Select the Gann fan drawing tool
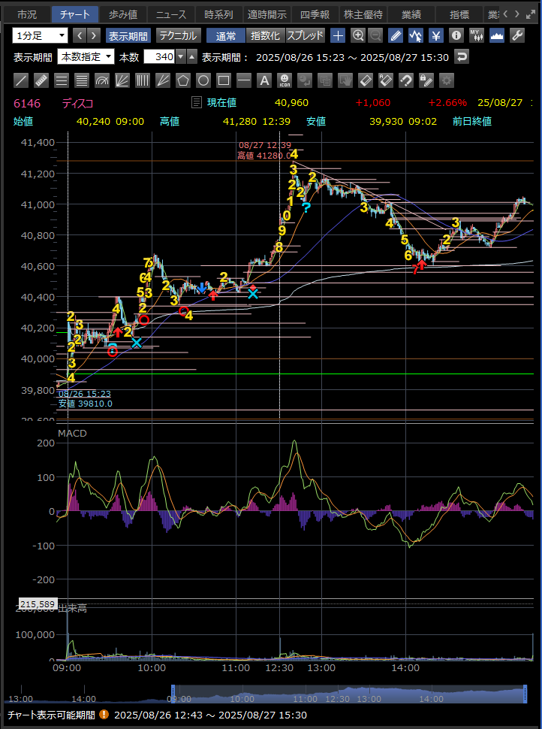This screenshot has width=542, height=729. click(x=163, y=80)
